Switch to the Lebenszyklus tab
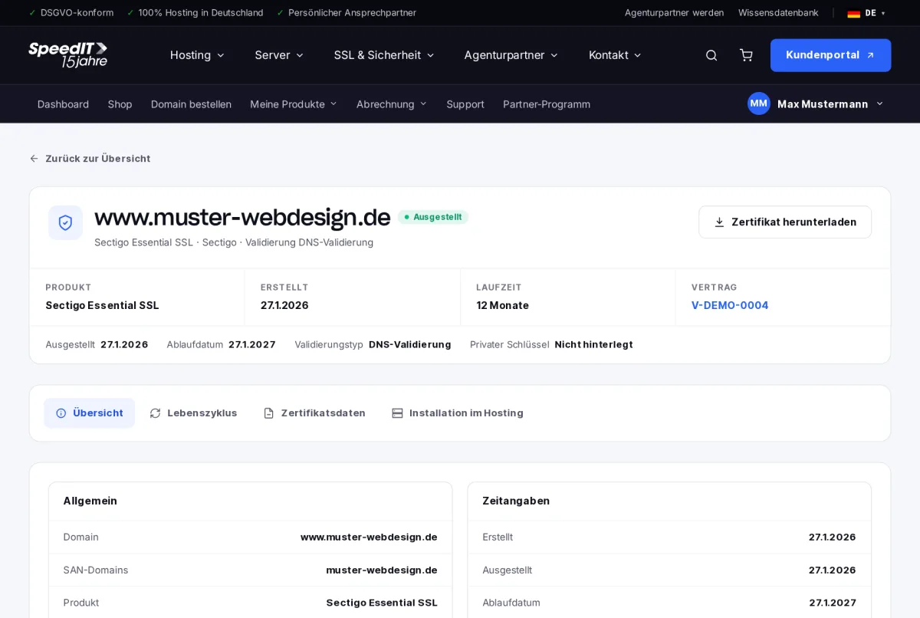Screen dimensions: 920x618 pyautogui.click(x=193, y=413)
